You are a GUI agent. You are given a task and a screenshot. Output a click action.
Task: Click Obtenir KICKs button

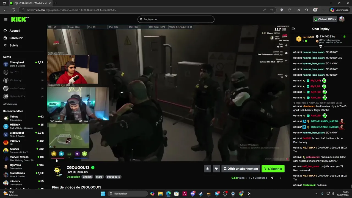click(x=325, y=19)
